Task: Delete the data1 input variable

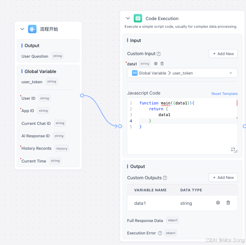Action: tap(162, 64)
